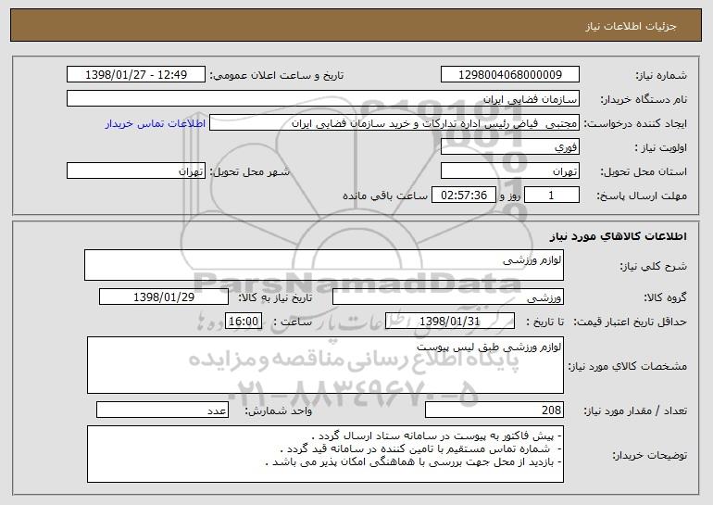The height and width of the screenshot is (505, 713).
Task: Open the اطلاعات تماس خریدار link
Action: [x=156, y=124]
